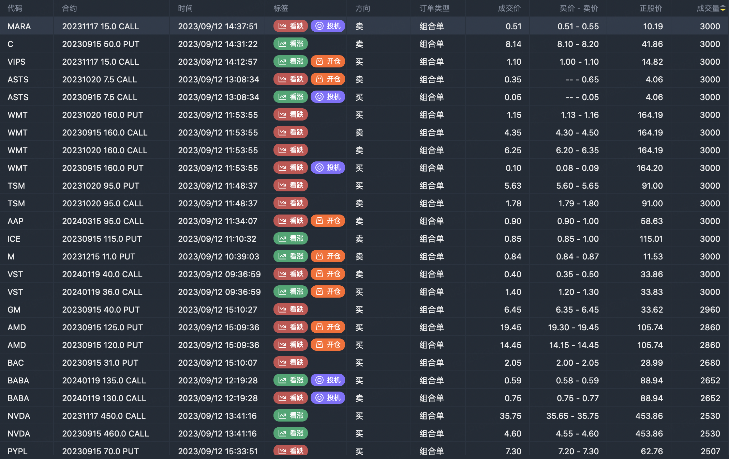This screenshot has height=459, width=729.
Task: Sort by the 成交价 column header
Action: (509, 9)
